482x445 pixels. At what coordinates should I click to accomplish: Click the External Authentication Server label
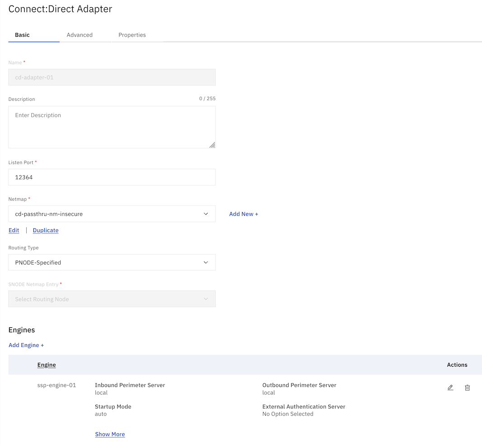tap(304, 407)
